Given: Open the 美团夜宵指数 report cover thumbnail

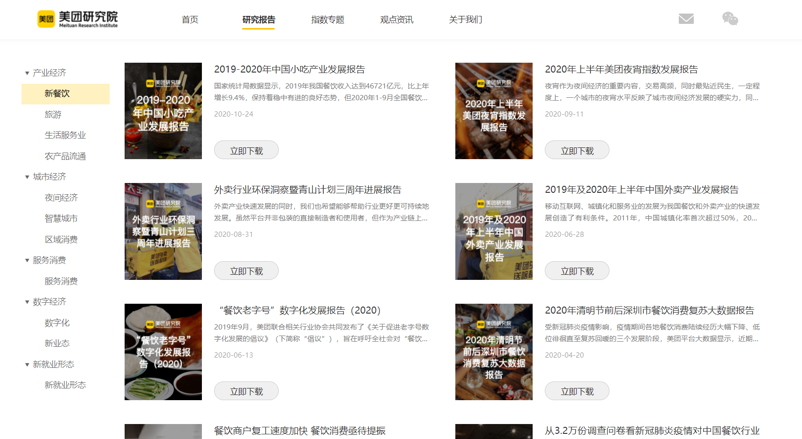Looking at the screenshot, I should [494, 111].
